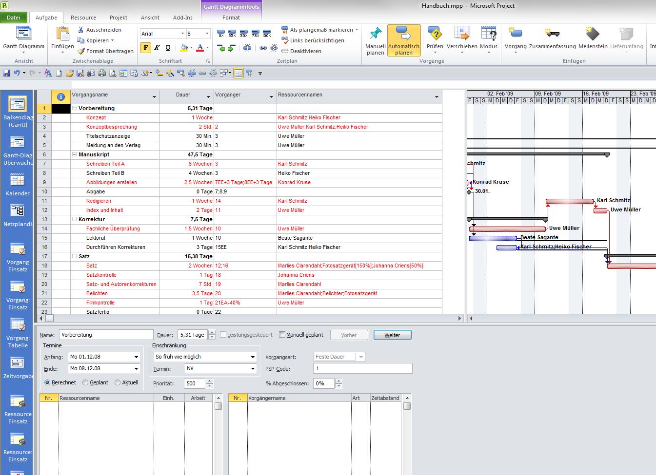
Task: Indent the selected task
Action: click(232, 48)
